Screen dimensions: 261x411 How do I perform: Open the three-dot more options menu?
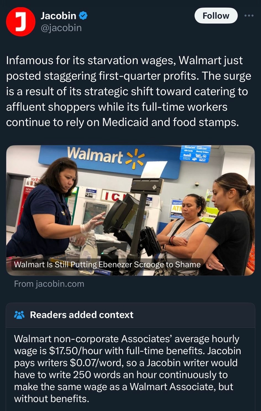coord(249,16)
